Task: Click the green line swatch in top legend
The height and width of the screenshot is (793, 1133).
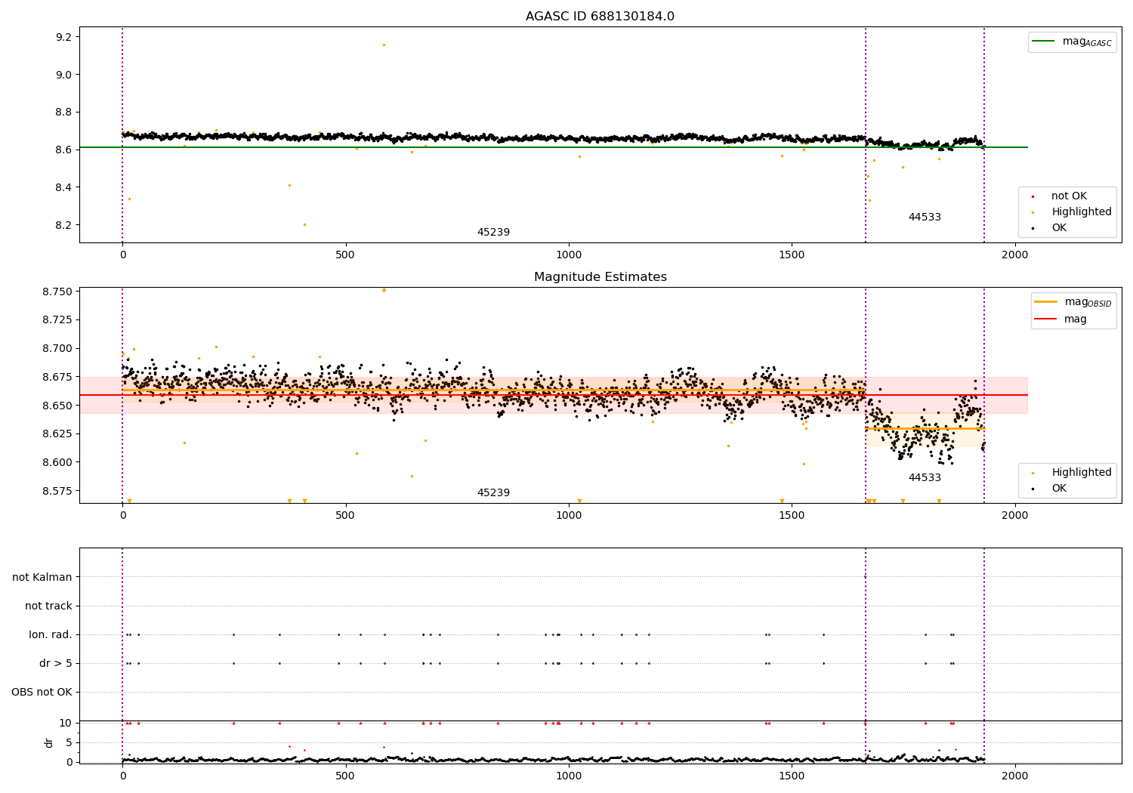Action: pos(1044,42)
